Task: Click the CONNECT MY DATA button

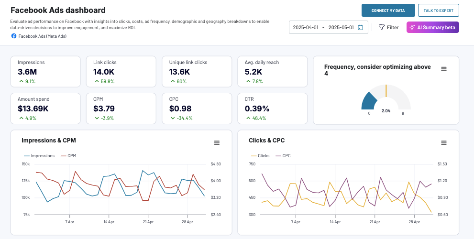Action: pyautogui.click(x=388, y=10)
